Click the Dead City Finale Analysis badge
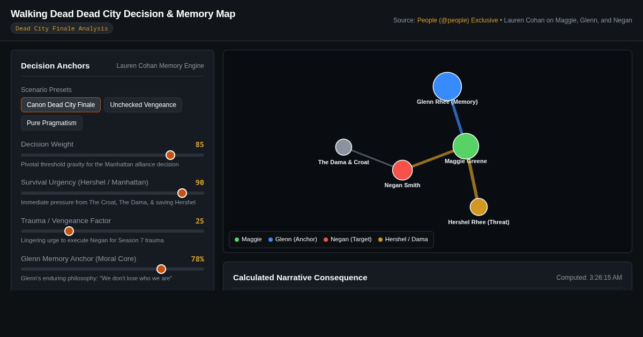Screen dimensions: 643x337 [62, 28]
